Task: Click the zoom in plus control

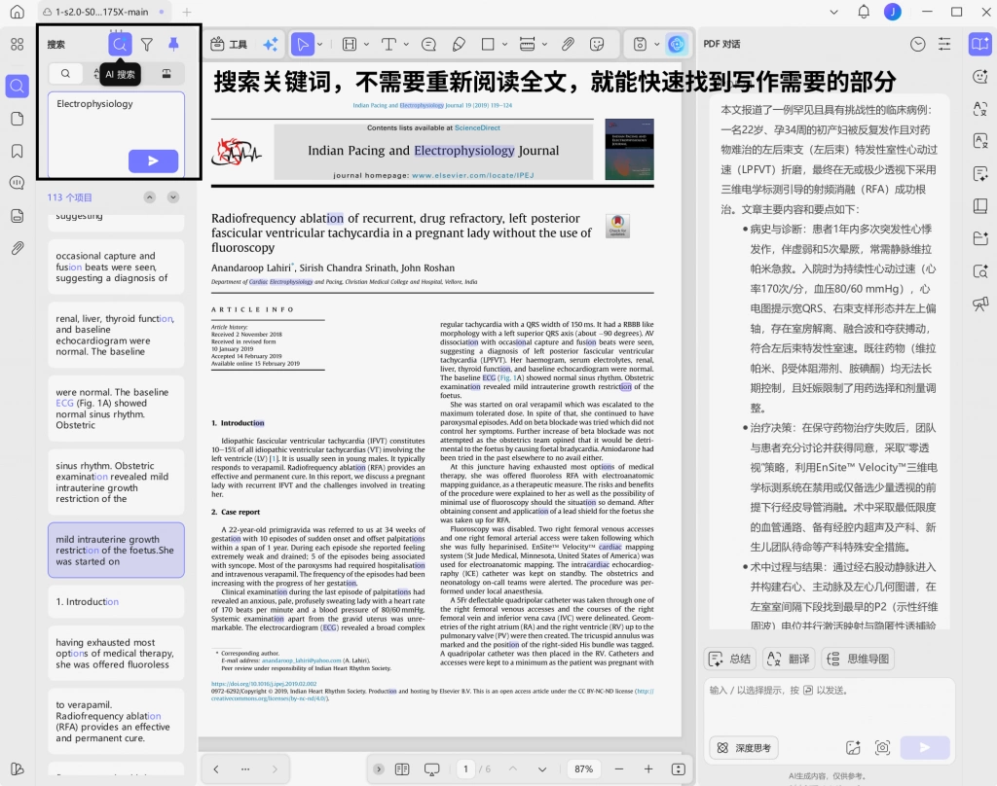Action: [x=648, y=769]
